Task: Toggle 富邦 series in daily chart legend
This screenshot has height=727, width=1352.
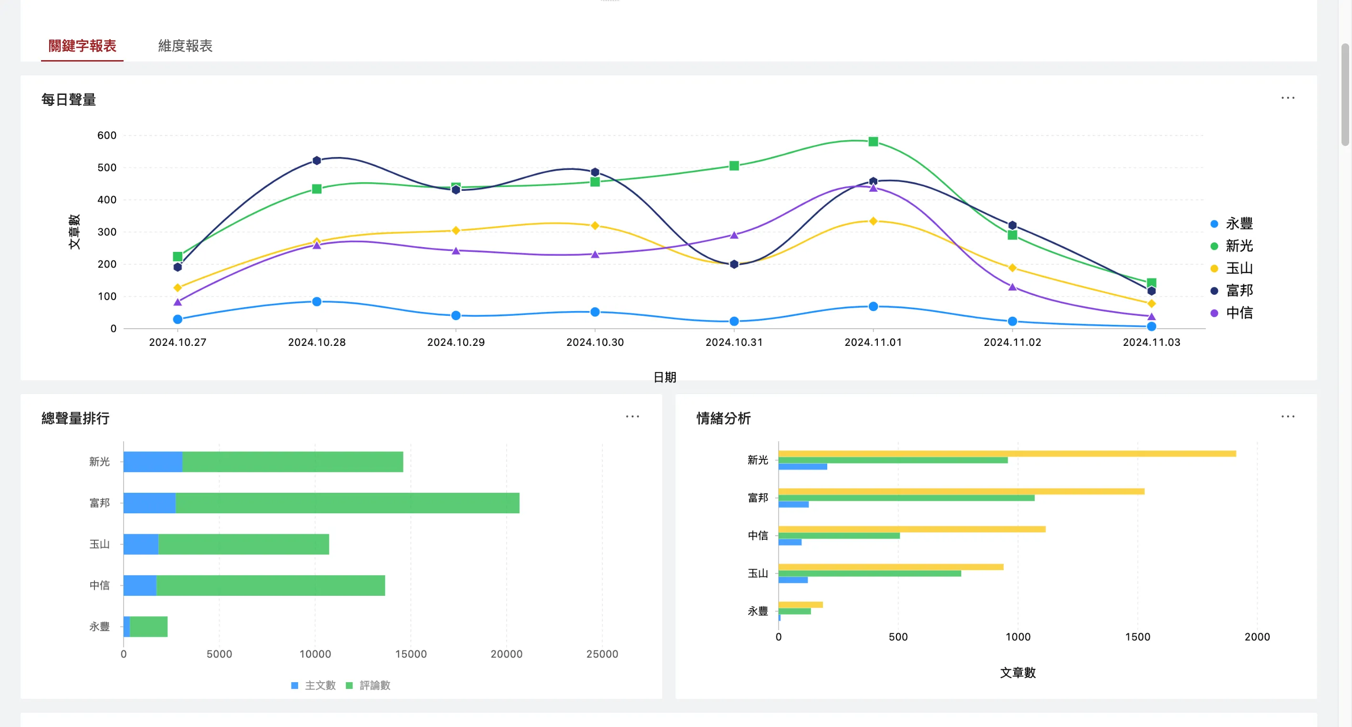Action: [x=1231, y=290]
